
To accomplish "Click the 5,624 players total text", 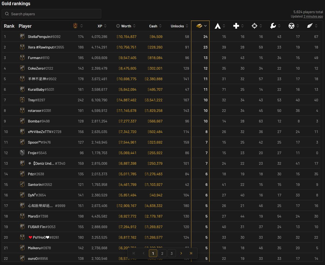I will pos(308,12).
